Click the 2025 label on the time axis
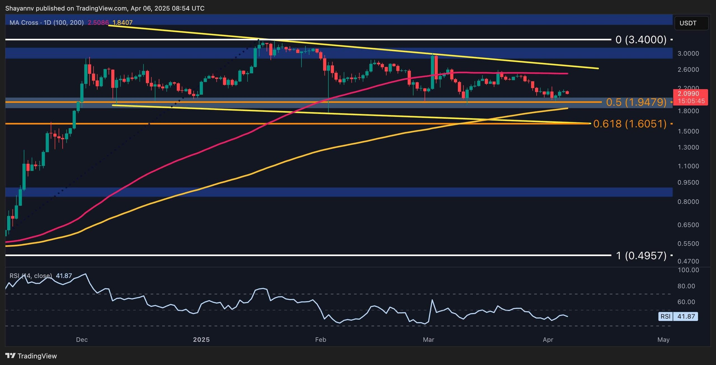The image size is (716, 365). point(202,340)
